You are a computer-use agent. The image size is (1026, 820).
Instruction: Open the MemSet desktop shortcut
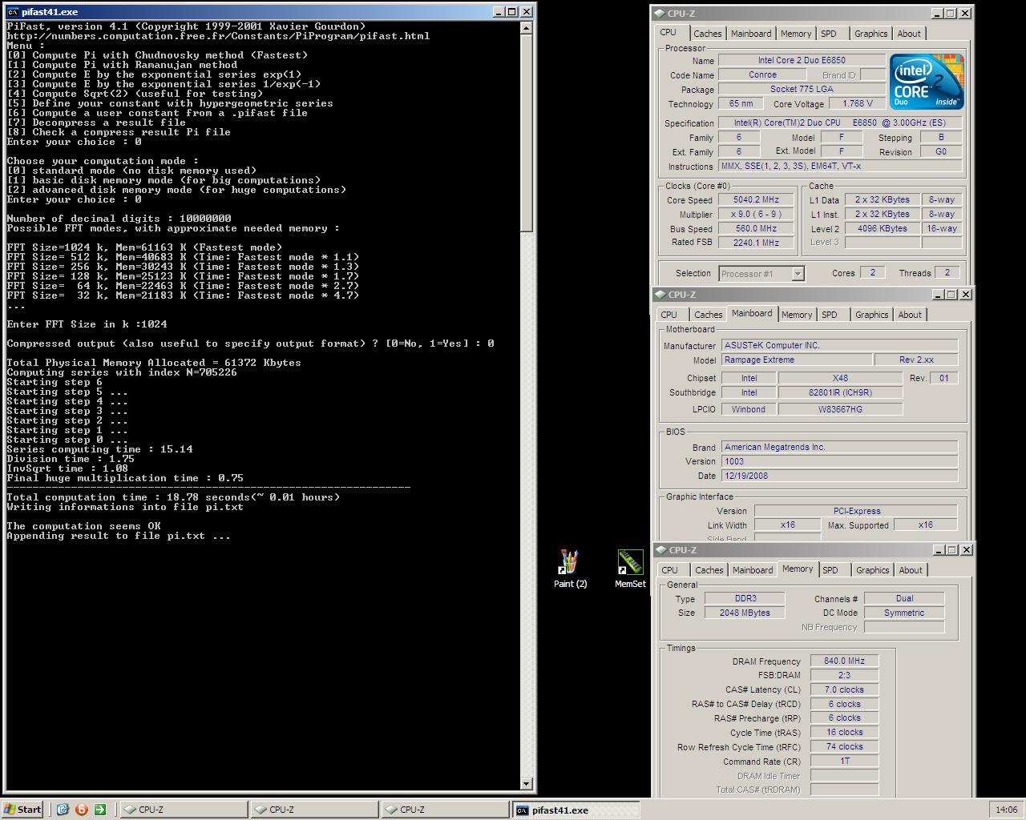(x=630, y=568)
